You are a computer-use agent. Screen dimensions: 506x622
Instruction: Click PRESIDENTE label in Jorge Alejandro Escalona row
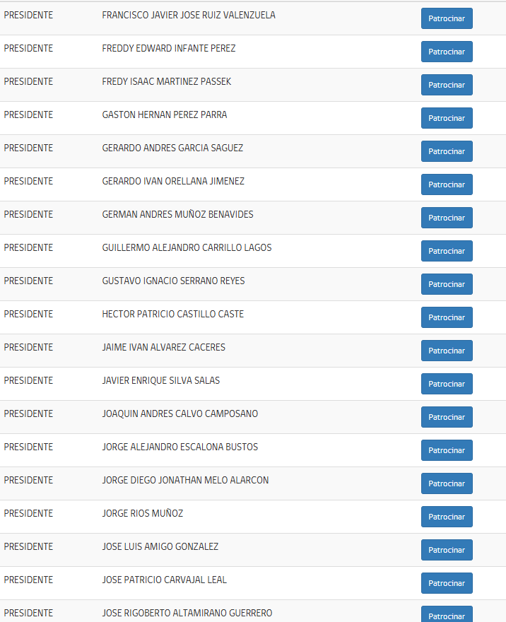[x=28, y=447]
